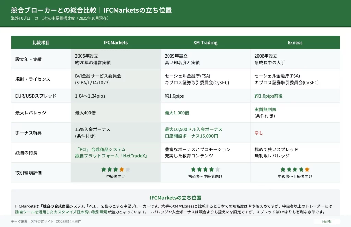Click the 約1.0pips前後 spread value

[268, 96]
